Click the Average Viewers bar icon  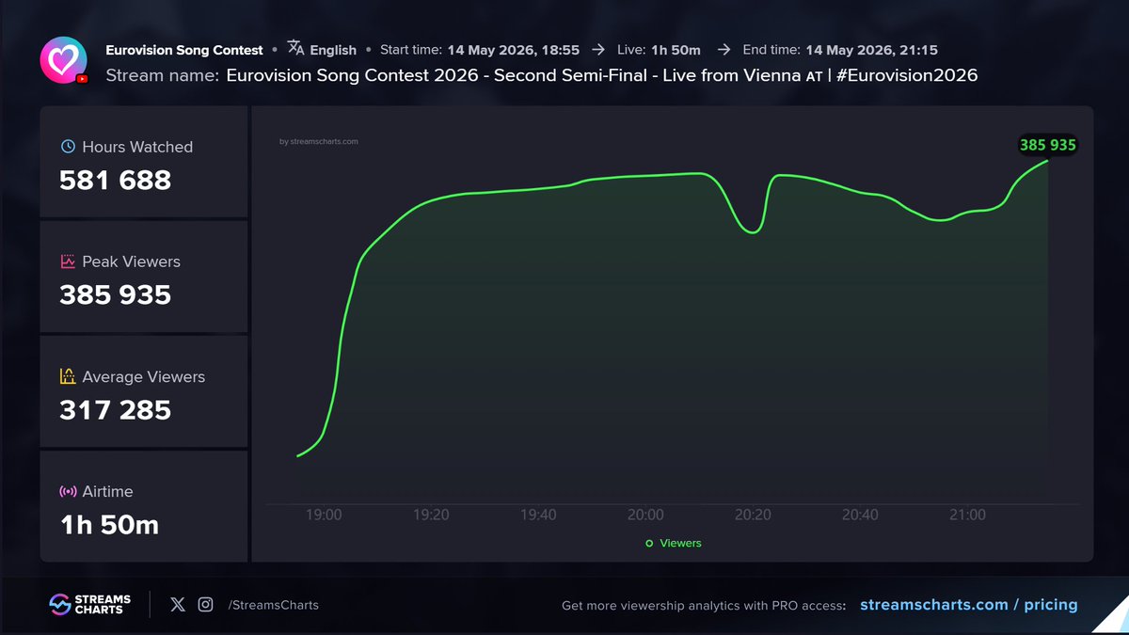(x=68, y=376)
